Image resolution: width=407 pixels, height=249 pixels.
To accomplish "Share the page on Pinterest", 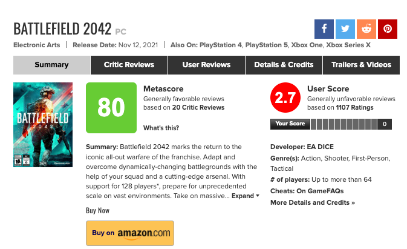I will pos(387,28).
